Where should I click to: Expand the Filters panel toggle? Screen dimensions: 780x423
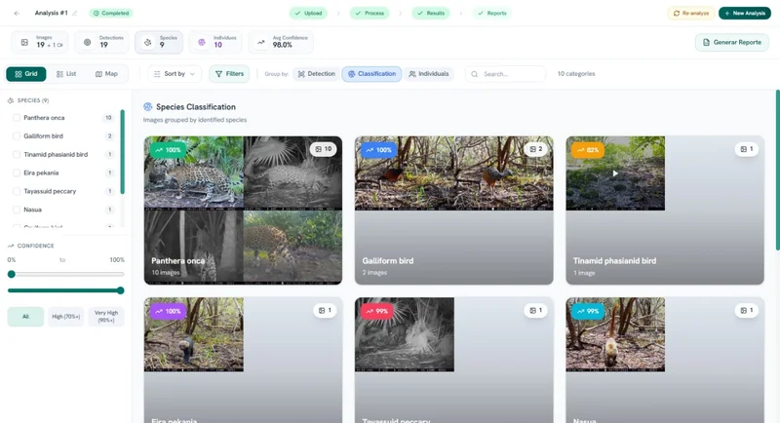click(x=230, y=74)
